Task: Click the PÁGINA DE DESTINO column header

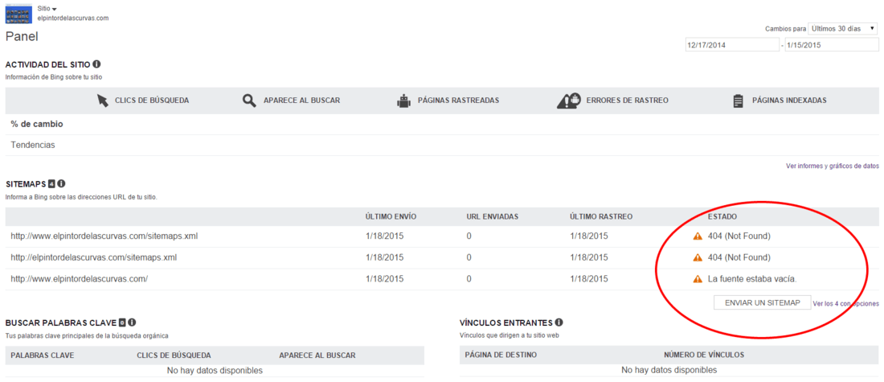Action: (501, 355)
